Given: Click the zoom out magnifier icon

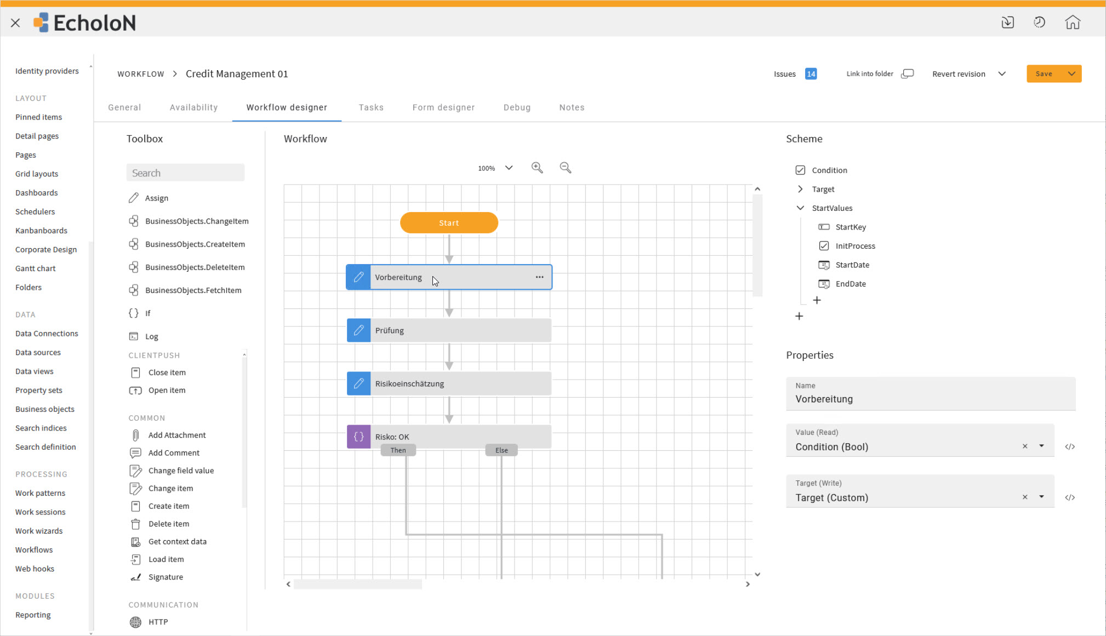Looking at the screenshot, I should pos(565,168).
